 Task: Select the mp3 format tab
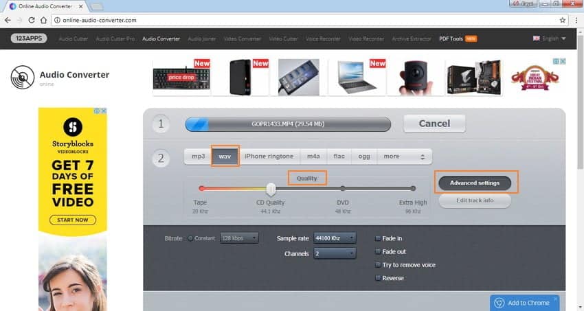pyautogui.click(x=199, y=157)
